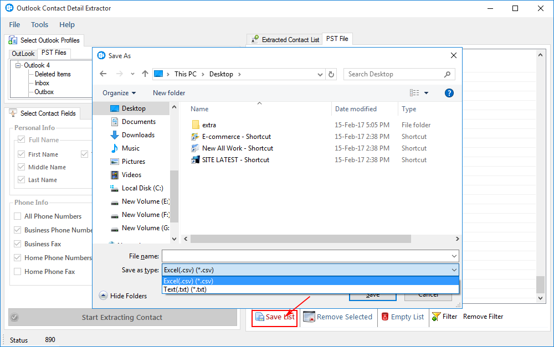Click the Back arrow in Save As dialog
Screen dimensions: 554x347
coord(103,74)
